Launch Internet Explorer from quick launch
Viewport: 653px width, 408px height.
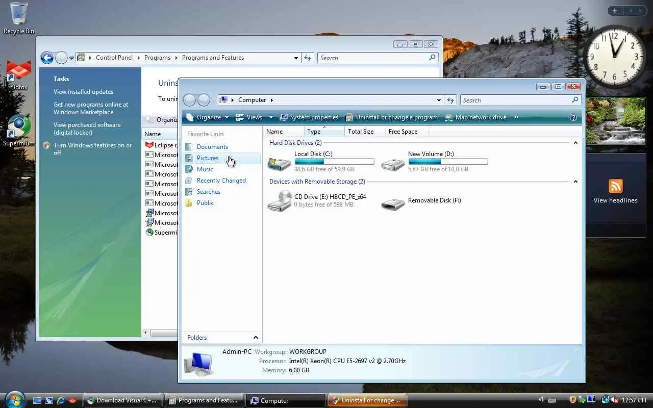61,400
